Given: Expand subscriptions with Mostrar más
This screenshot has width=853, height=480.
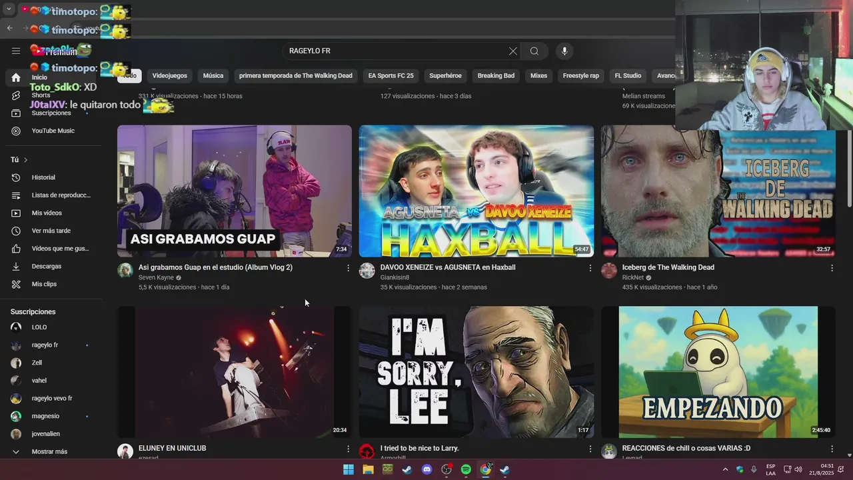Looking at the screenshot, I should click(x=51, y=451).
